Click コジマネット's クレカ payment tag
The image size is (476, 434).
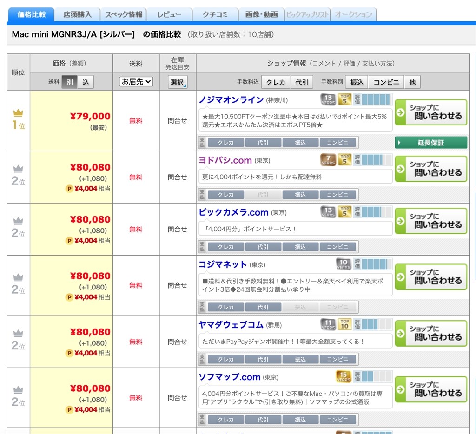tap(226, 307)
